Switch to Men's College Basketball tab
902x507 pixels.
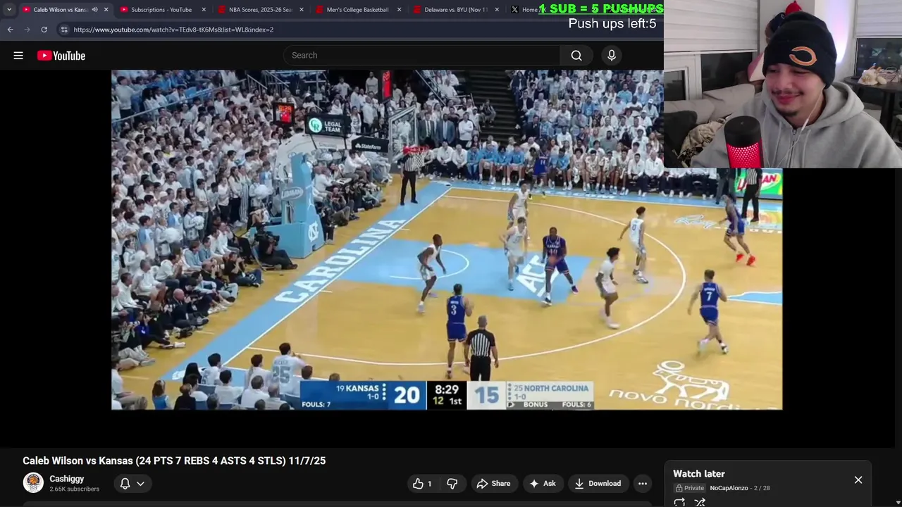(357, 10)
